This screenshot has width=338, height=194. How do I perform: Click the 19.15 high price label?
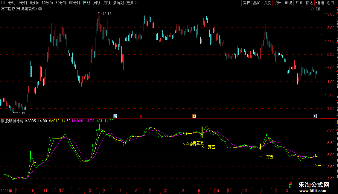click(x=107, y=14)
